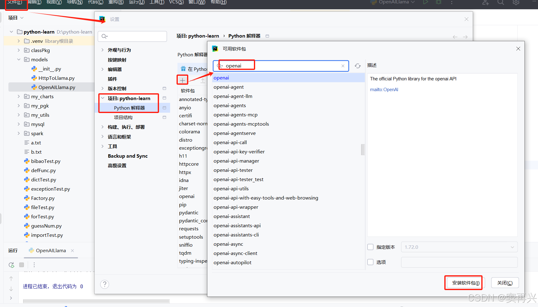Navigate forward arrow in settings dialog
Viewport: 538px width, 307px height.
pyautogui.click(x=465, y=37)
